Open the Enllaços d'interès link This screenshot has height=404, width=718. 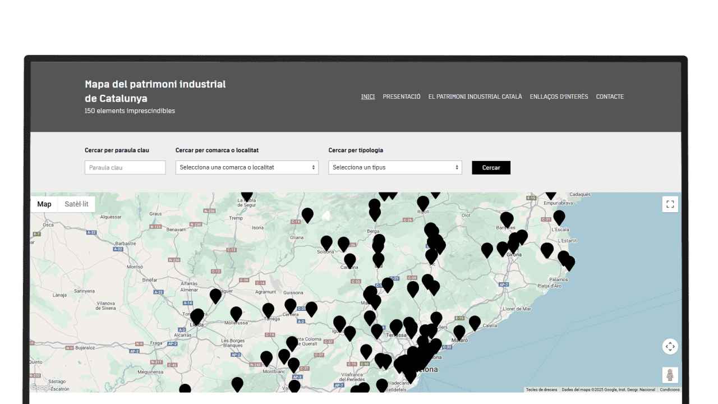click(x=559, y=97)
